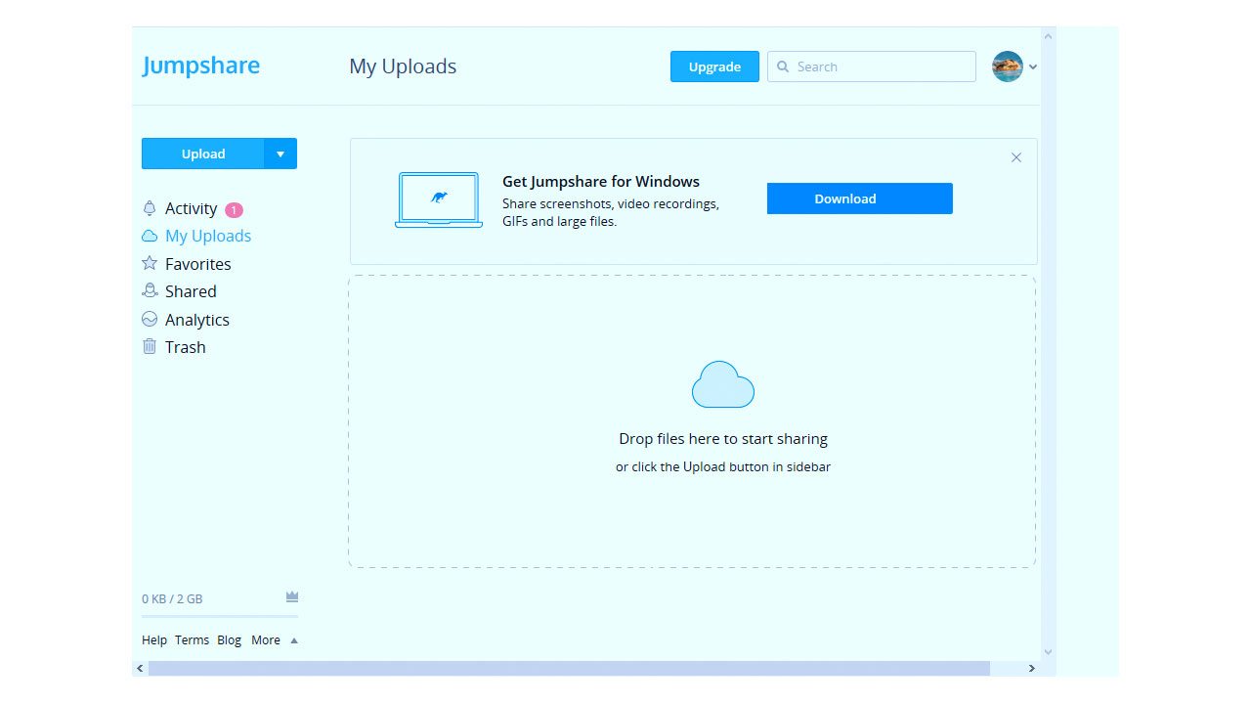Click the horizontal scrollbar right arrow

[x=1031, y=669]
